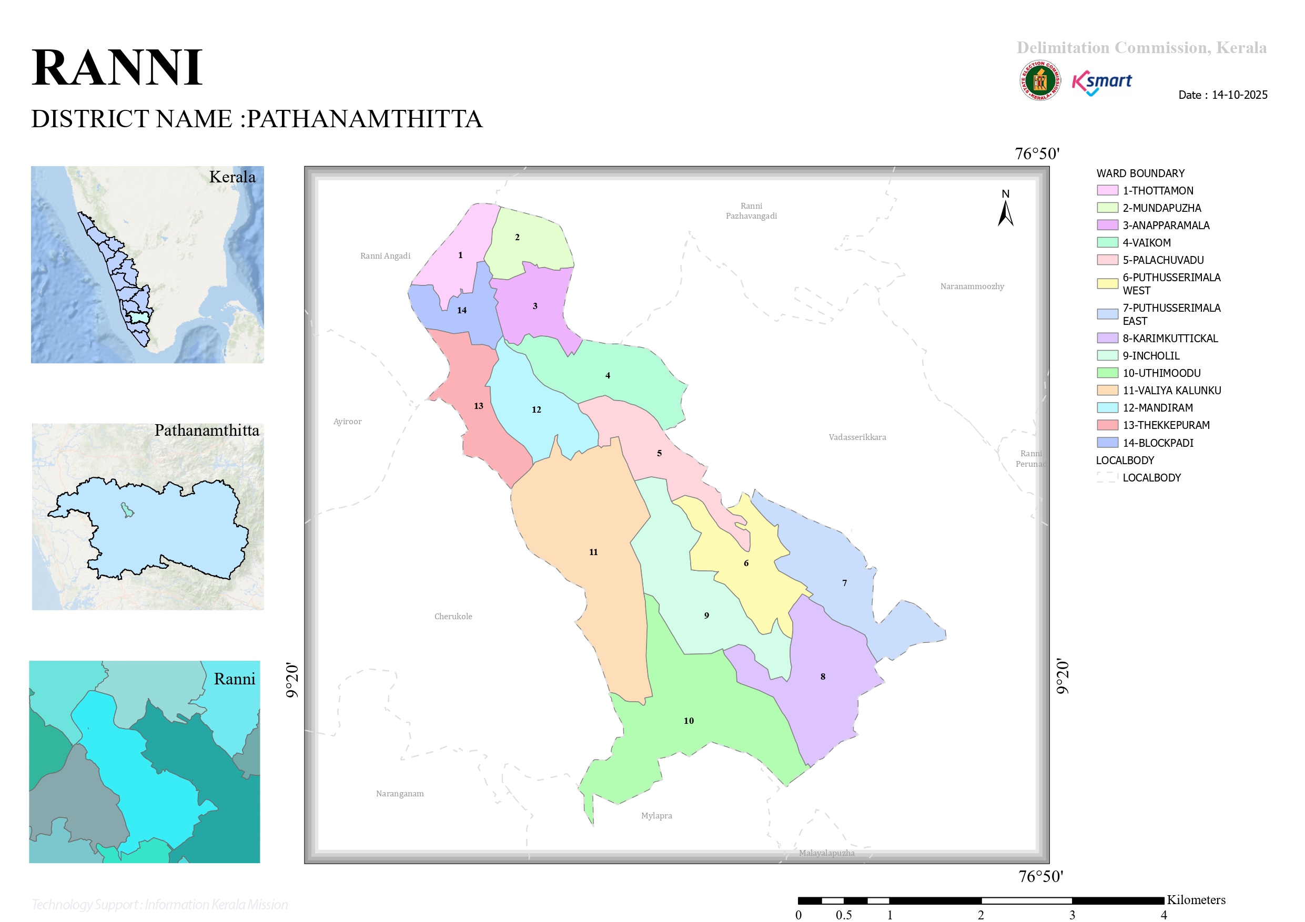Viewport: 1305px width, 922px height.
Task: Click the Mylapra neighbor label
Action: pos(656,816)
